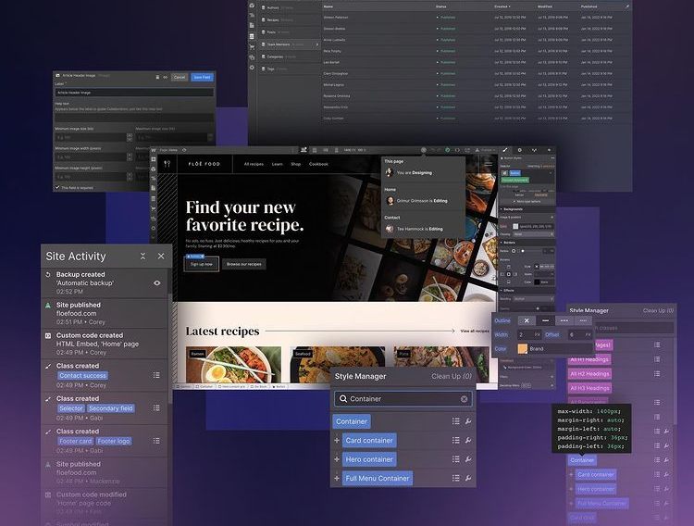694x526 pixels.
Task: Open the hamburger menu icon on site header
Action: tap(489, 164)
